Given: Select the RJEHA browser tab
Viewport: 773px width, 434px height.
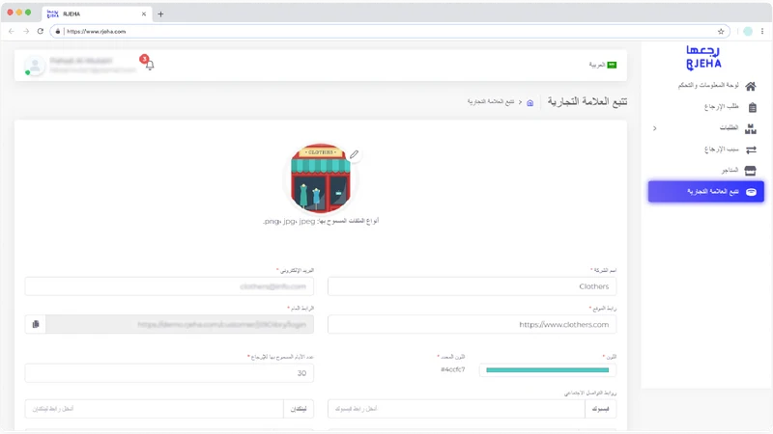Looking at the screenshot, I should (97, 14).
